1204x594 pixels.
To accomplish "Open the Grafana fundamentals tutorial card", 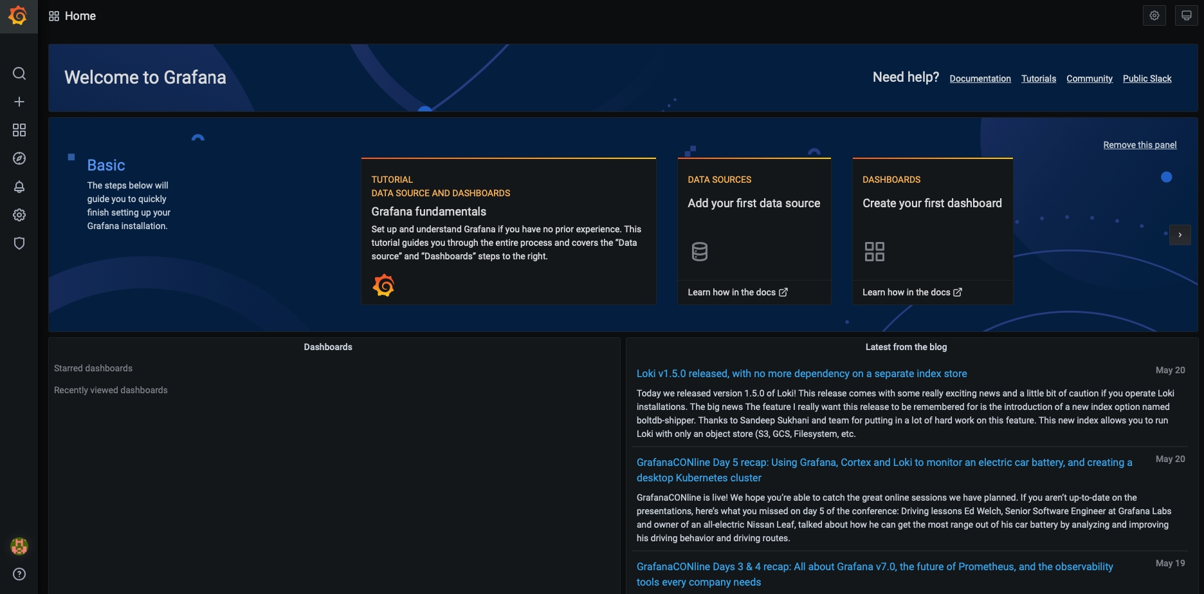I will pos(509,231).
